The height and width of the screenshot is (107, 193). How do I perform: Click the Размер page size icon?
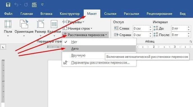40,24
